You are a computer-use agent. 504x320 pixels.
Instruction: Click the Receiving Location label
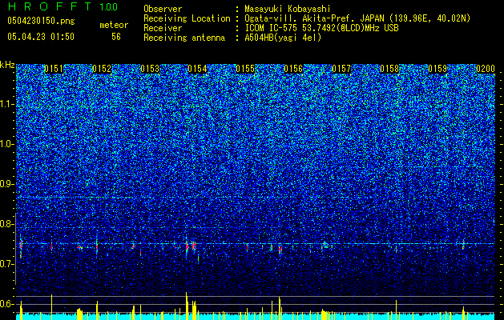(187, 18)
